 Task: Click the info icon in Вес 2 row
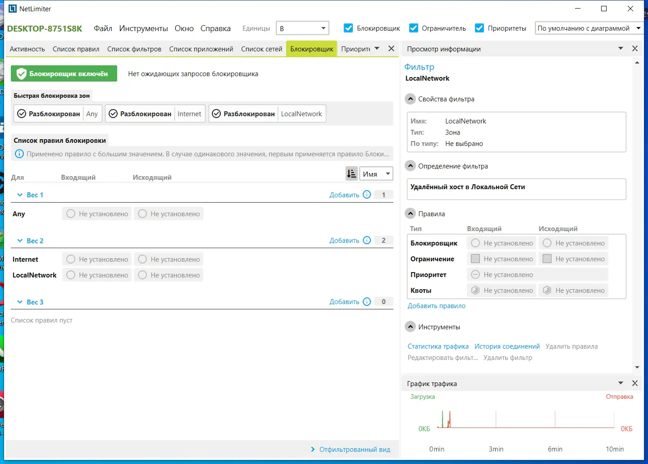[367, 240]
